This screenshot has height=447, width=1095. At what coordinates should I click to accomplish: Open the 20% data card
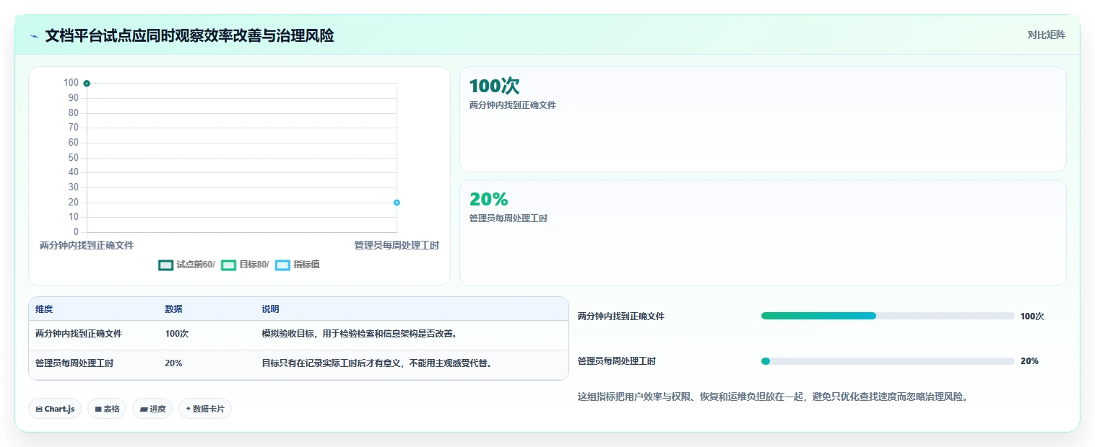pos(763,233)
